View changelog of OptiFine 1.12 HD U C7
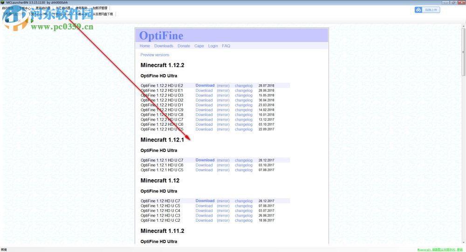 tap(243, 201)
